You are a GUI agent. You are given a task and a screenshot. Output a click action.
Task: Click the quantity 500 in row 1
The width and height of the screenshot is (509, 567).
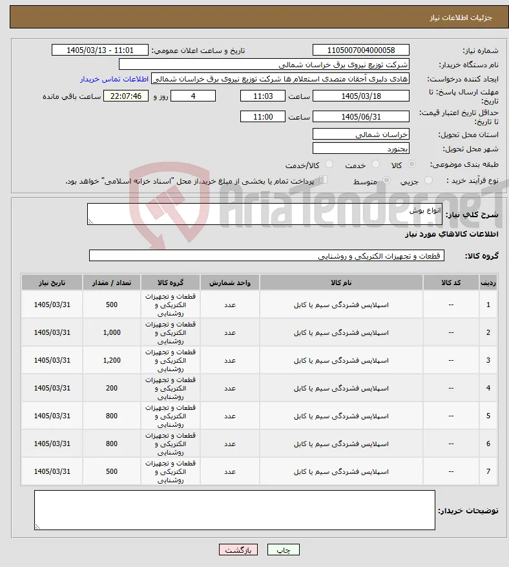(112, 305)
